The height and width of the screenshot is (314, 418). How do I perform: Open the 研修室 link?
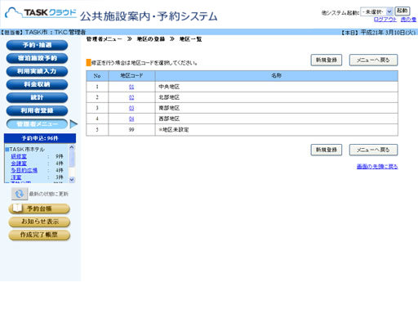[x=19, y=156]
